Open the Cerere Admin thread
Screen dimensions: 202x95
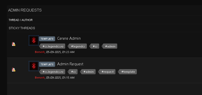click(69, 38)
